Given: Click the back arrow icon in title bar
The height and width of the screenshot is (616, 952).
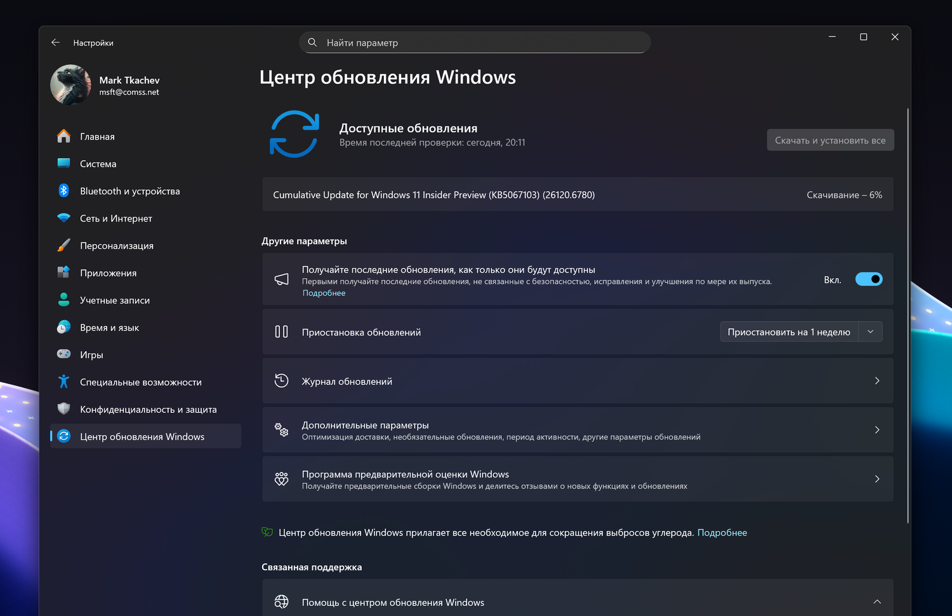Looking at the screenshot, I should pyautogui.click(x=56, y=43).
